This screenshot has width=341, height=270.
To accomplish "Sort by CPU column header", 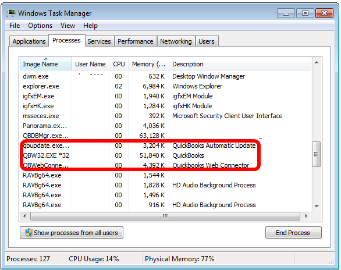I will [119, 64].
